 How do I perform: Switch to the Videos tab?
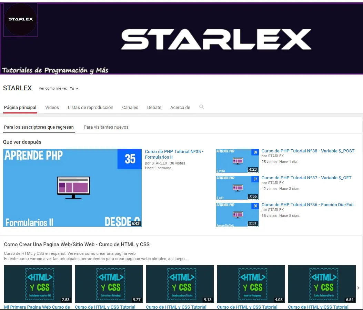pyautogui.click(x=52, y=108)
